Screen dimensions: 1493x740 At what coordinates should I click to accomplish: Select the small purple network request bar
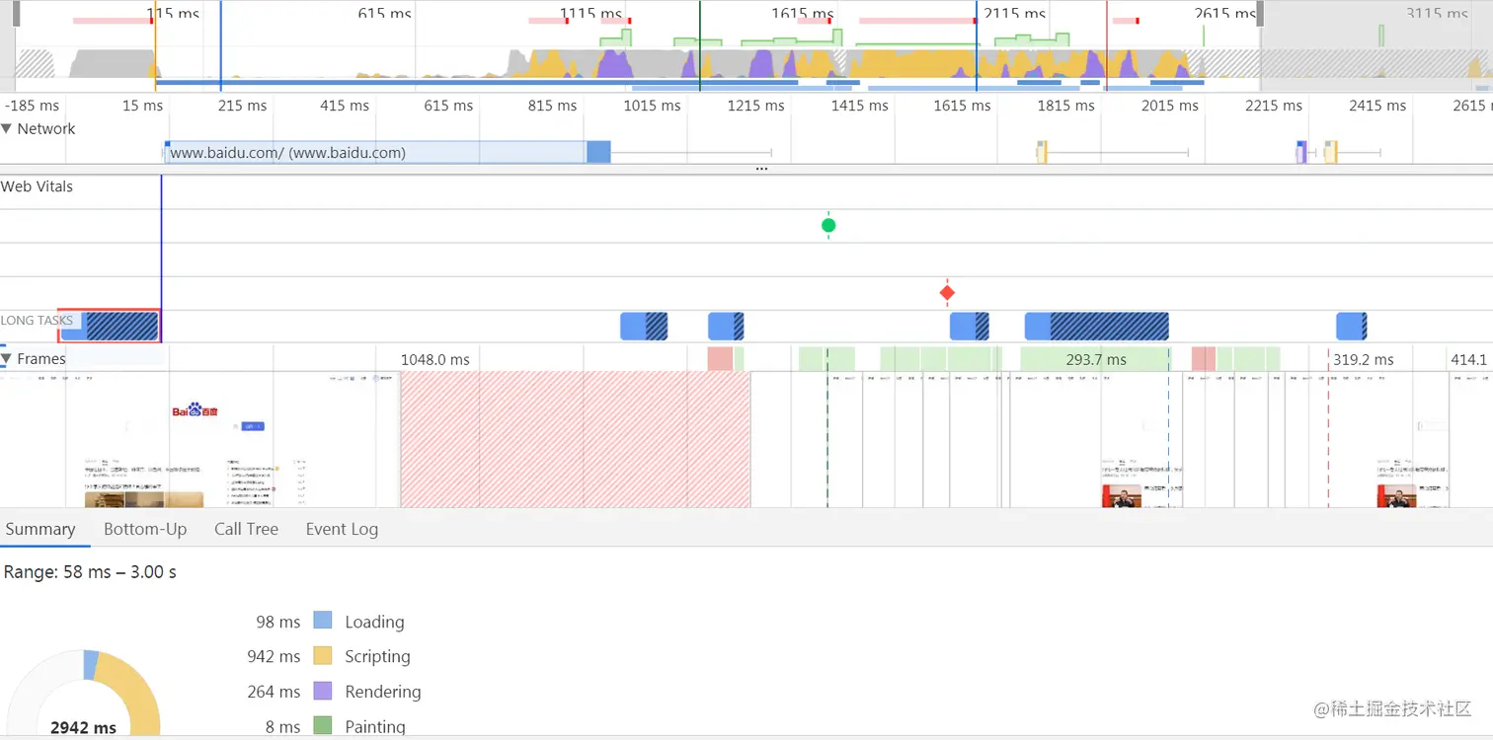[x=1302, y=152]
